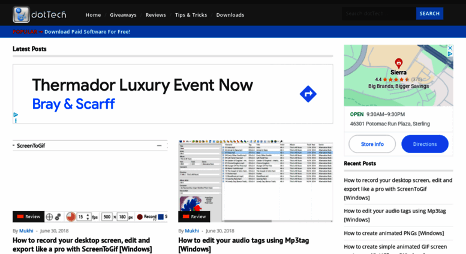The height and width of the screenshot is (254, 466).
Task: Open the Mp3tag article thumbnail
Action: 255,181
